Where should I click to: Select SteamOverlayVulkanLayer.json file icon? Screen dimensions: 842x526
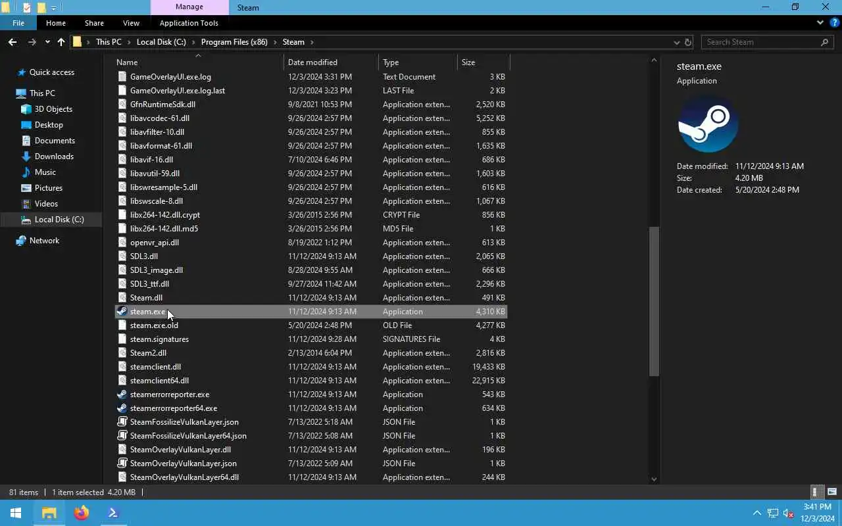[x=122, y=464]
